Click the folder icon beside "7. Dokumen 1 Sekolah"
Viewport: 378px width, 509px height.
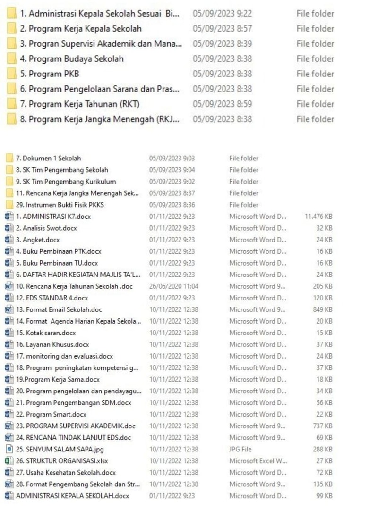click(9, 159)
